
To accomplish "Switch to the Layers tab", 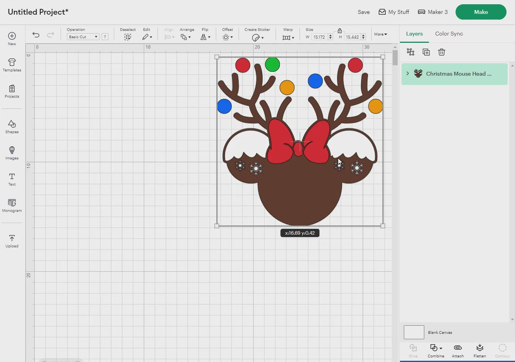I will tap(414, 34).
